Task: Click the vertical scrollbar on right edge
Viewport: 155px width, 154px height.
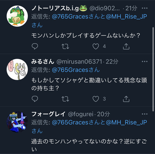Action: click(153, 69)
